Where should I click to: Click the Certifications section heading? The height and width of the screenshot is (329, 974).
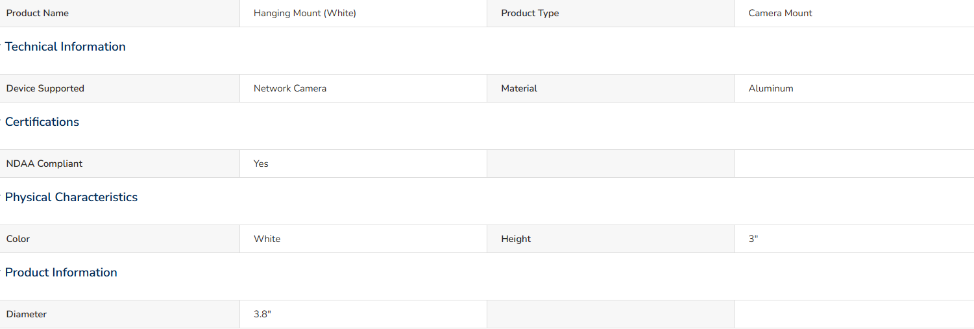[x=42, y=122]
